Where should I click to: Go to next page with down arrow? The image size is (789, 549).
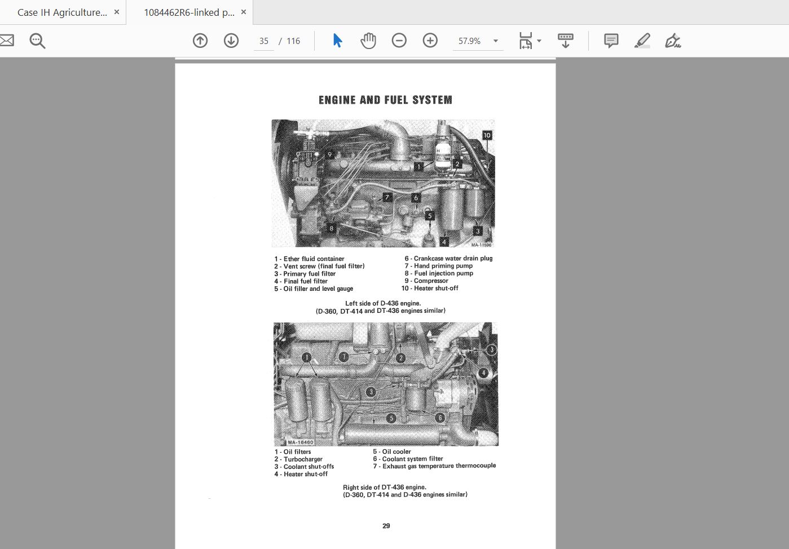[x=231, y=41]
